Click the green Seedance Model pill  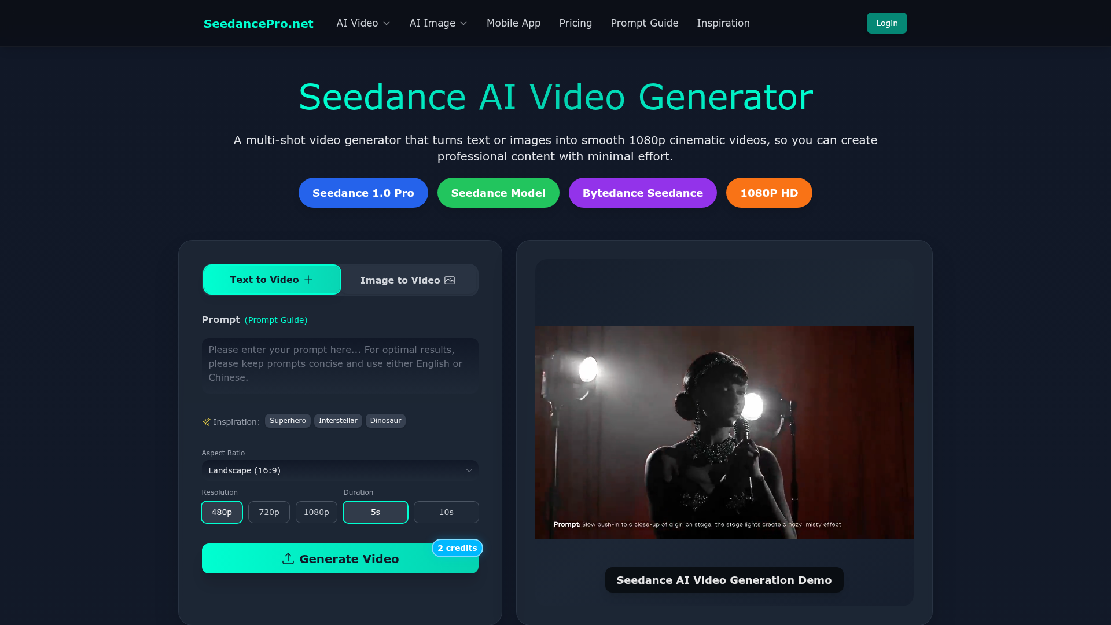(498, 193)
